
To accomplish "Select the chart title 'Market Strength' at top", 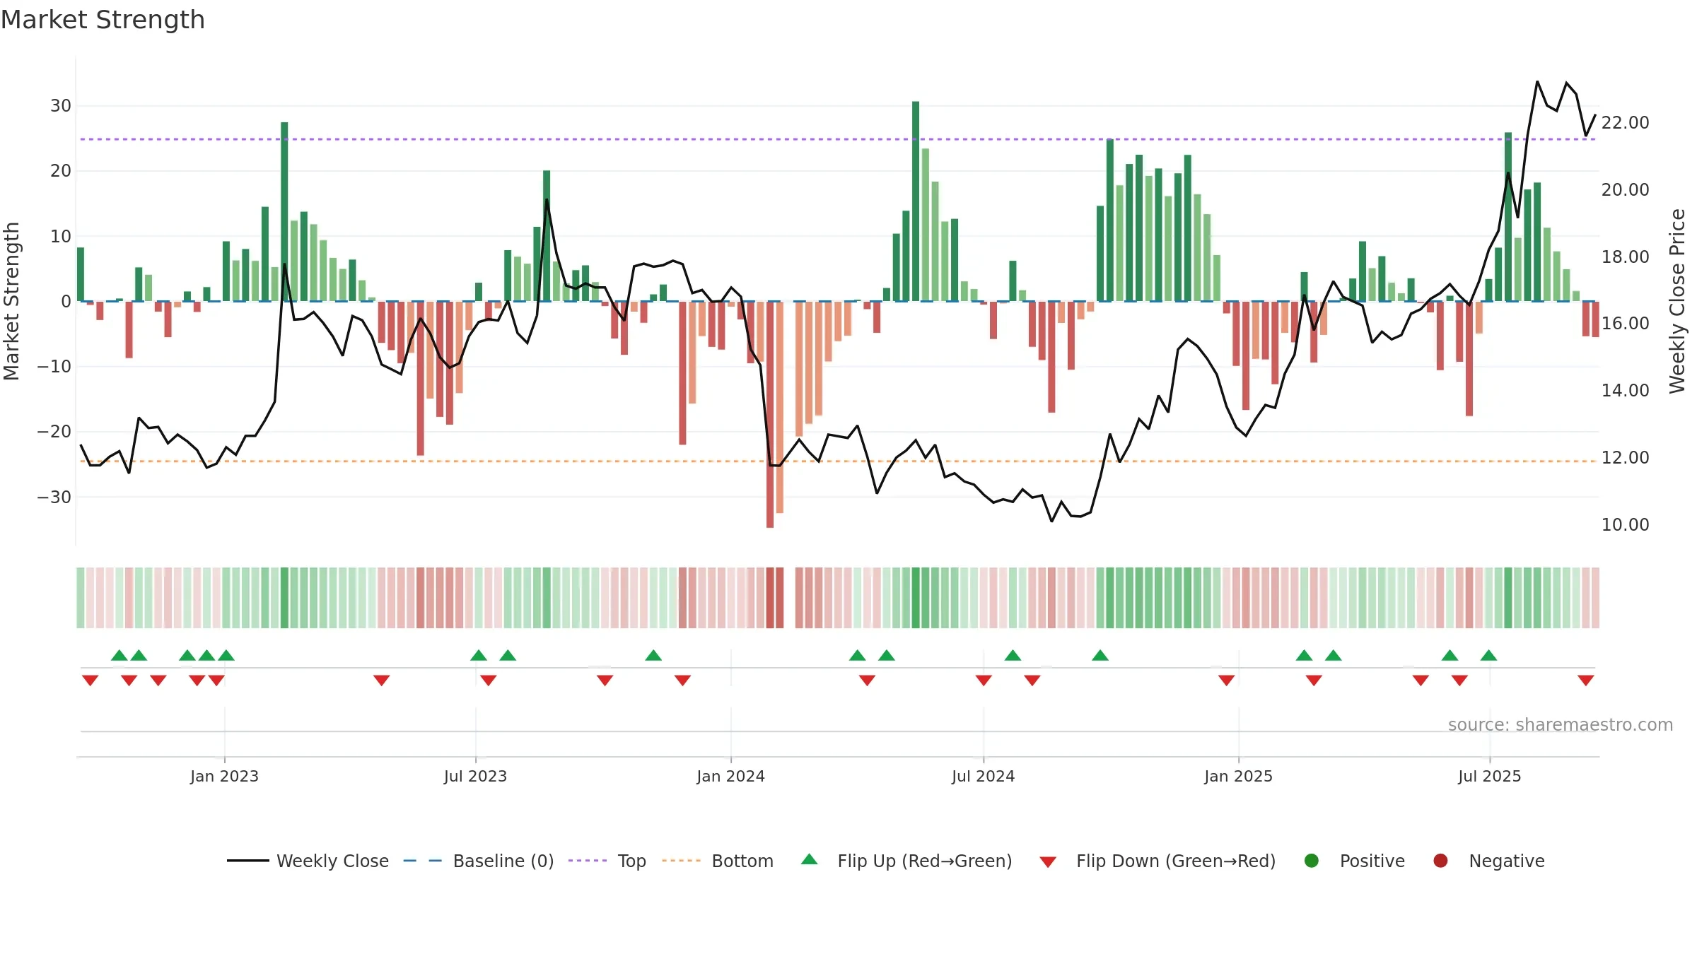I will (103, 20).
